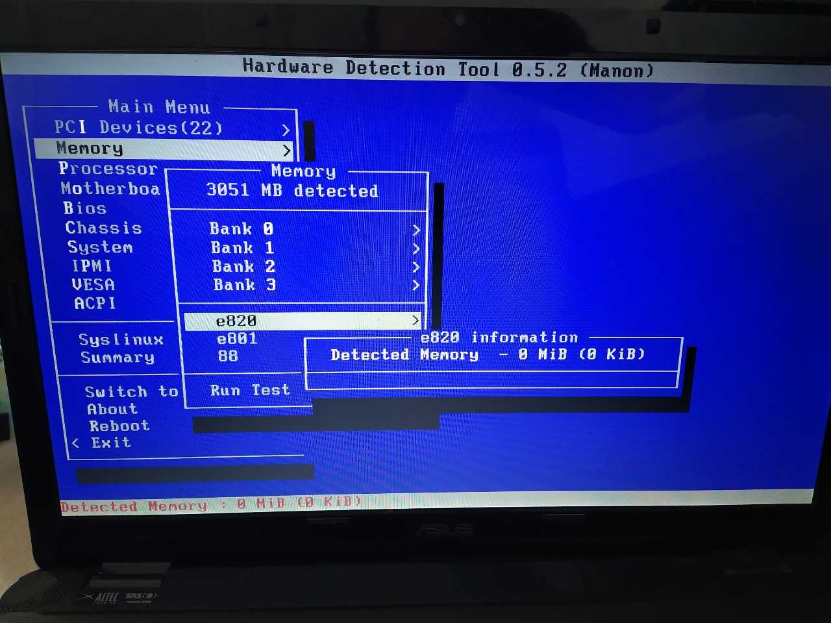Click the 'e820 information' panel title
The image size is (831, 623).
(499, 337)
